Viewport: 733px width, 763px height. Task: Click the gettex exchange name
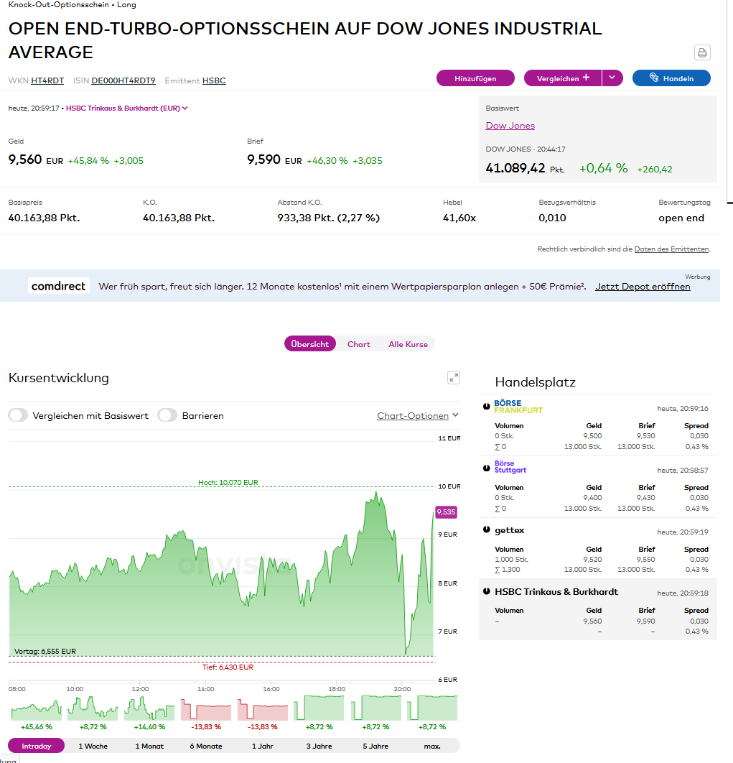pos(509,530)
